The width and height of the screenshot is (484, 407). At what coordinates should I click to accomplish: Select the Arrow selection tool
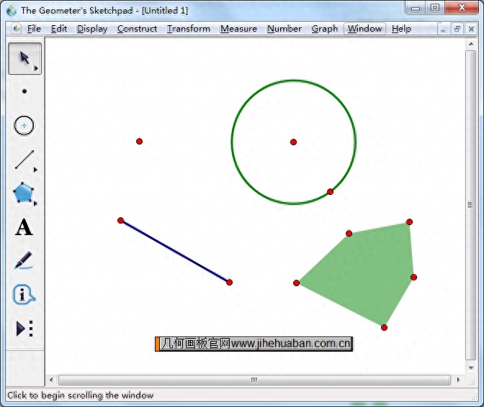[24, 58]
